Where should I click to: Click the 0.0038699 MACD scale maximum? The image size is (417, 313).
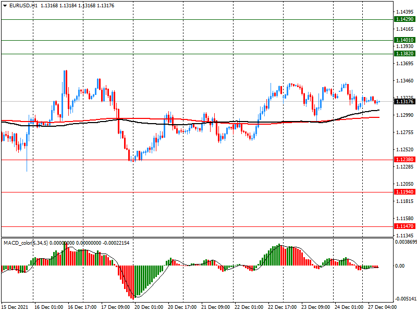pyautogui.click(x=406, y=242)
